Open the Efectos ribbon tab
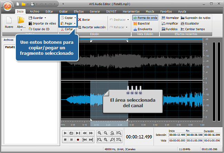The height and width of the screenshot is (153, 224). coord(79,11)
